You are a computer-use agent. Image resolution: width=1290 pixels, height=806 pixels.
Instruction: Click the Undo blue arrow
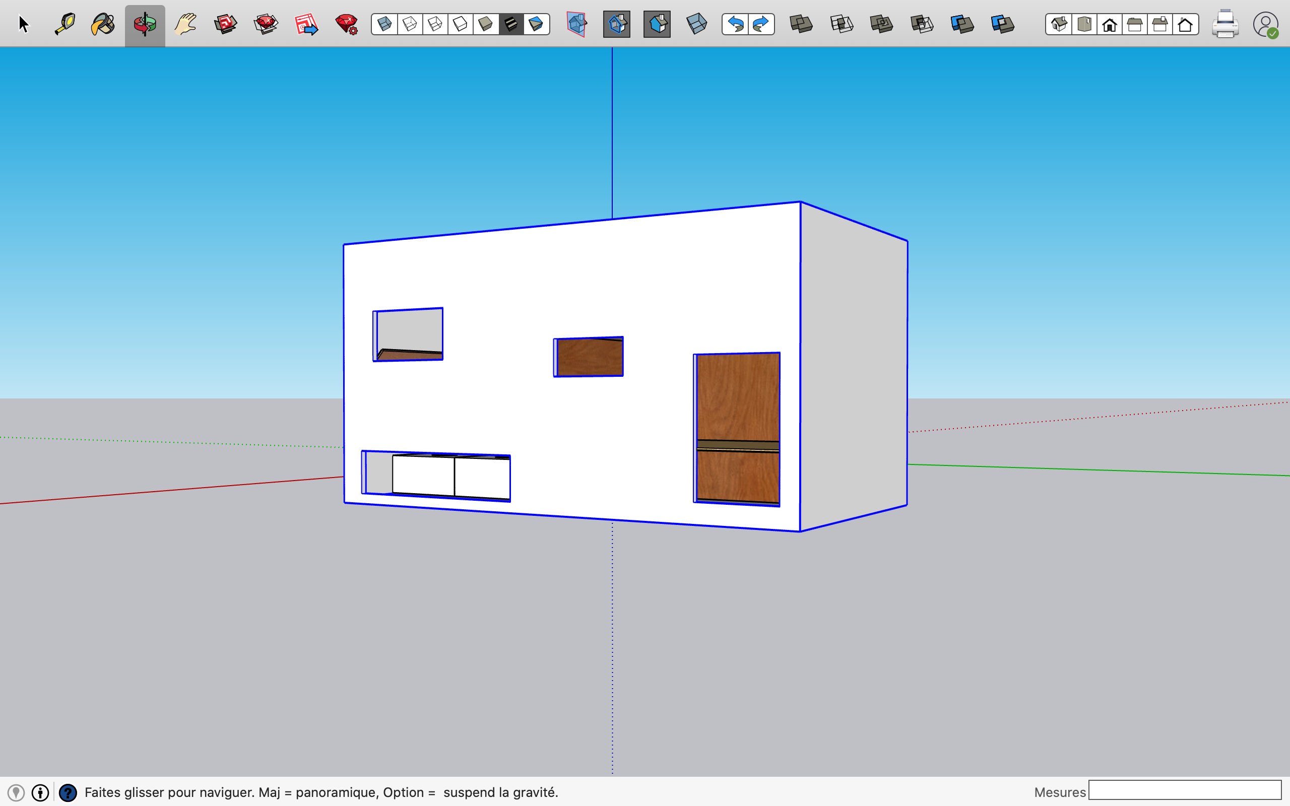pyautogui.click(x=736, y=24)
